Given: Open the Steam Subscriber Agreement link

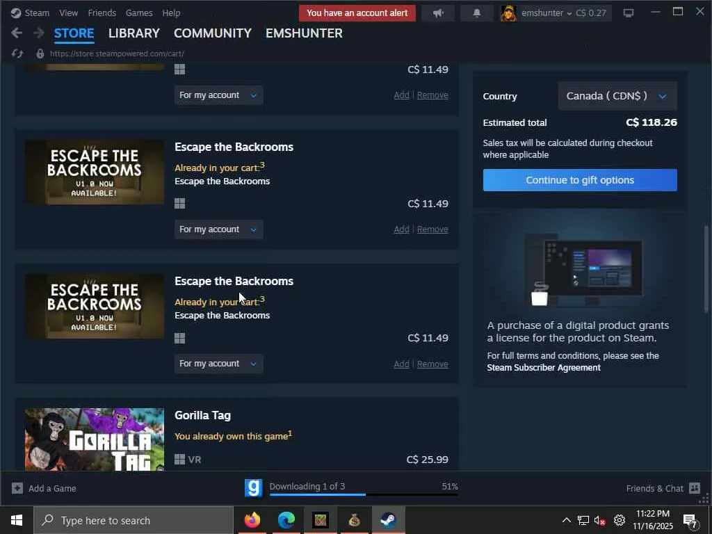Looking at the screenshot, I should click(544, 368).
